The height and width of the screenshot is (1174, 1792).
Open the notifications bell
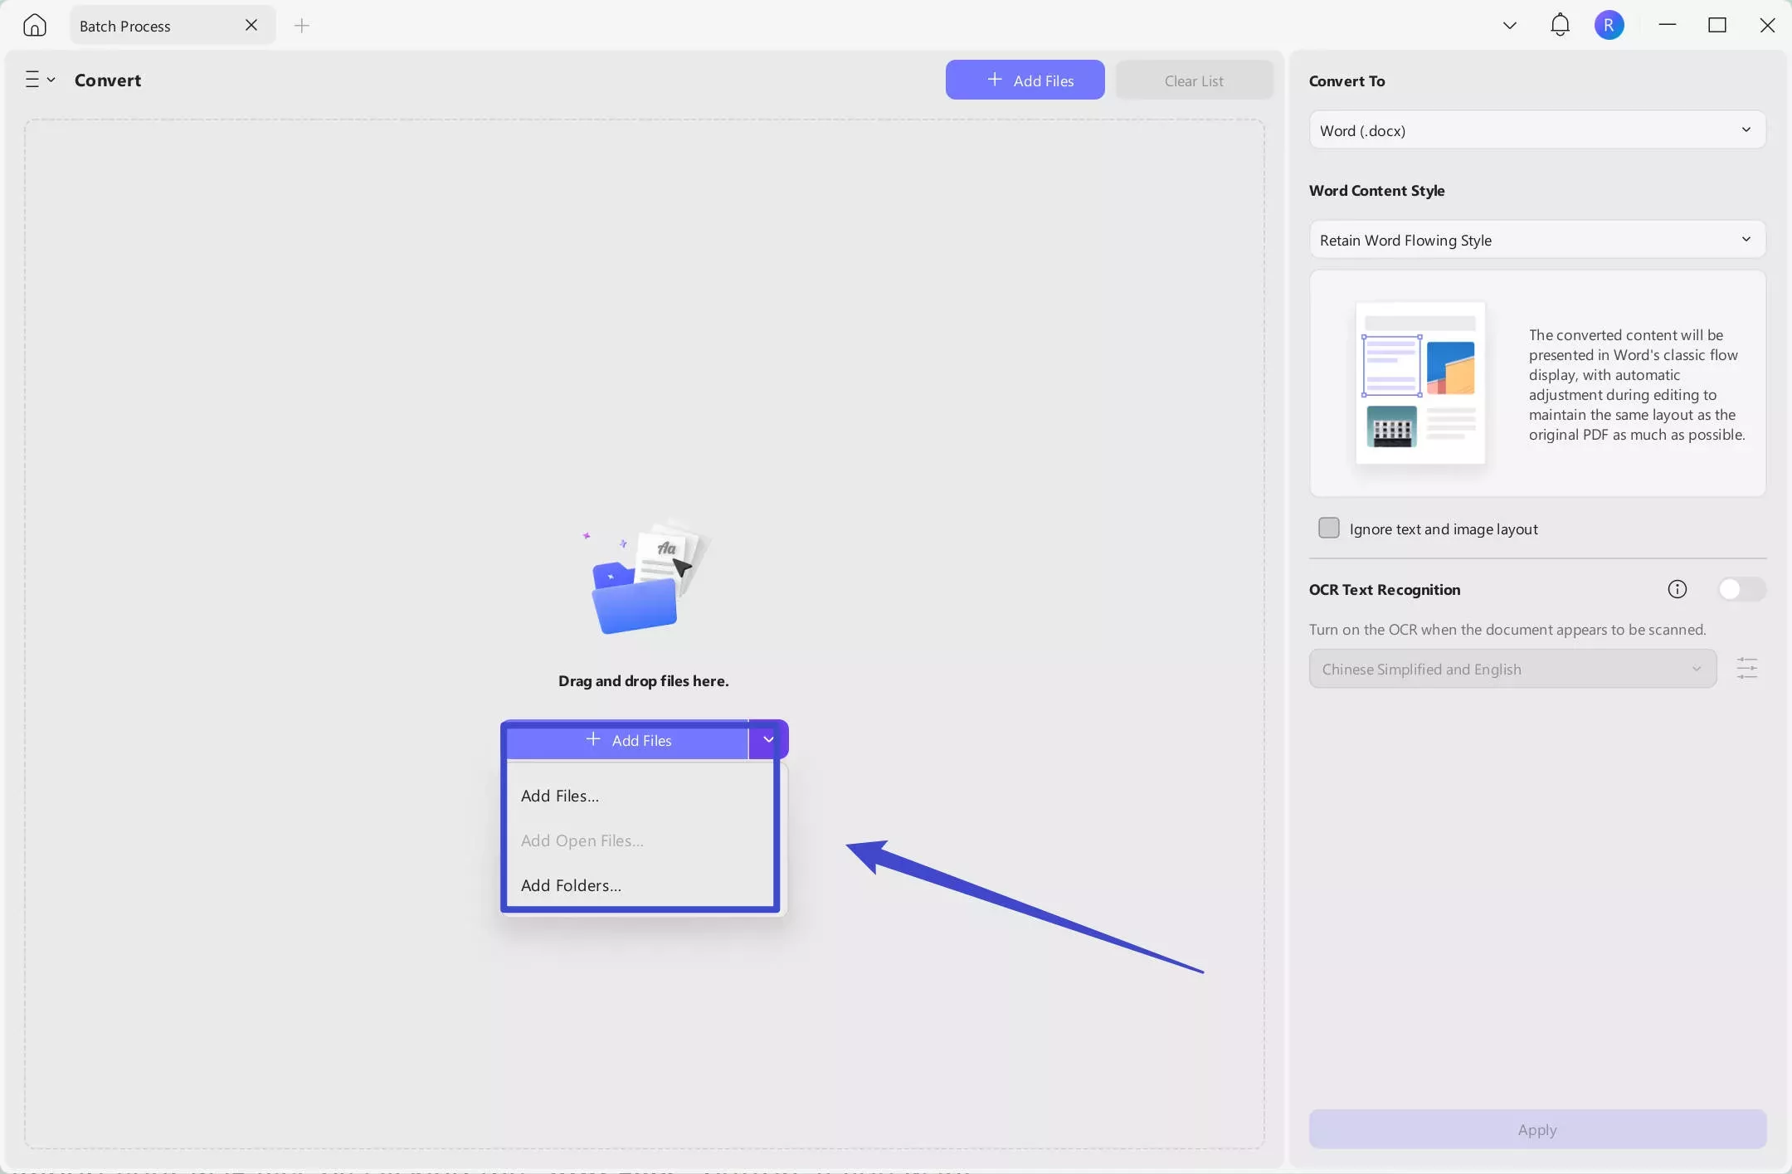(1560, 25)
